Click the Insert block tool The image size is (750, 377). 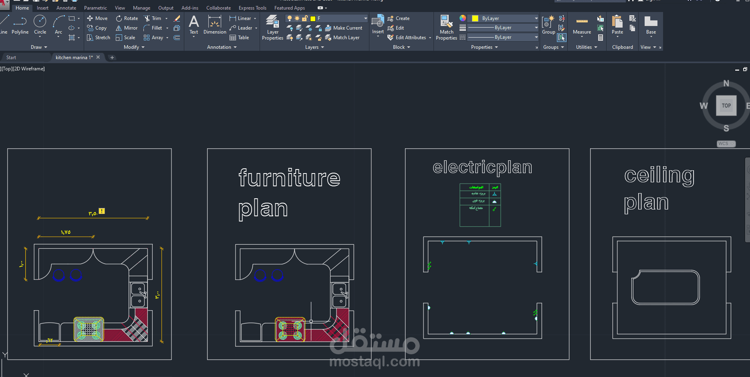(x=378, y=25)
